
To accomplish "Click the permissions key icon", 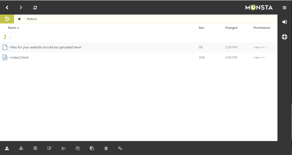I will coord(120,148).
